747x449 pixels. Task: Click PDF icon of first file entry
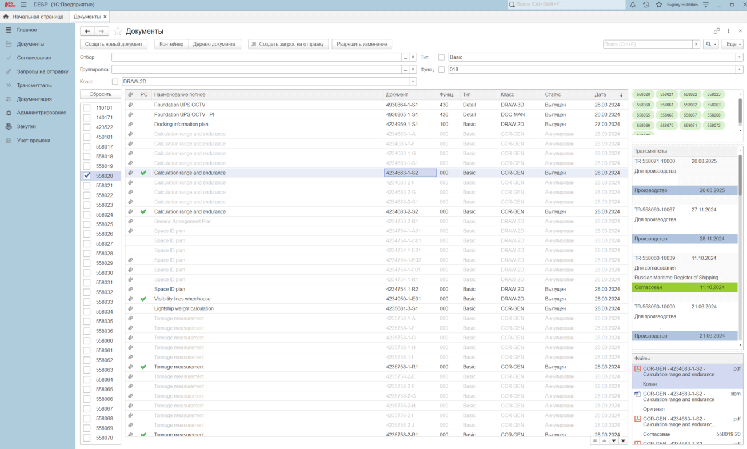[x=637, y=369]
